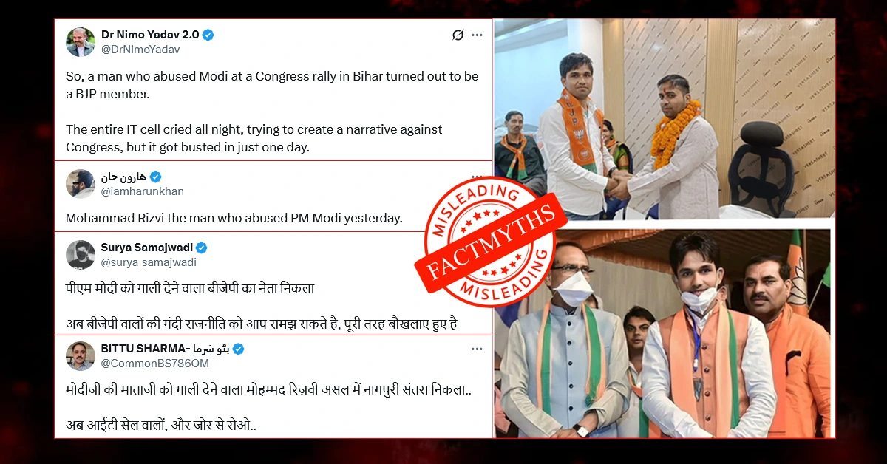
Task: Click BITTU SHARMA's profile avatar
Action: (x=81, y=356)
